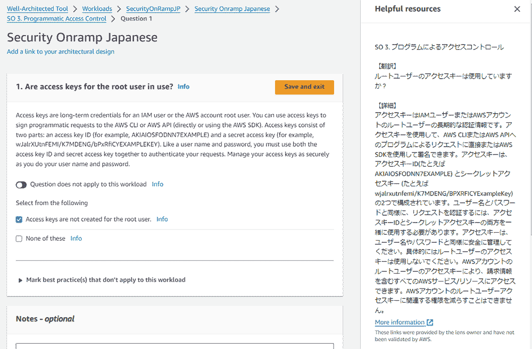The image size is (532, 349).
Task: Go to Workloads breadcrumb
Action: tap(97, 9)
